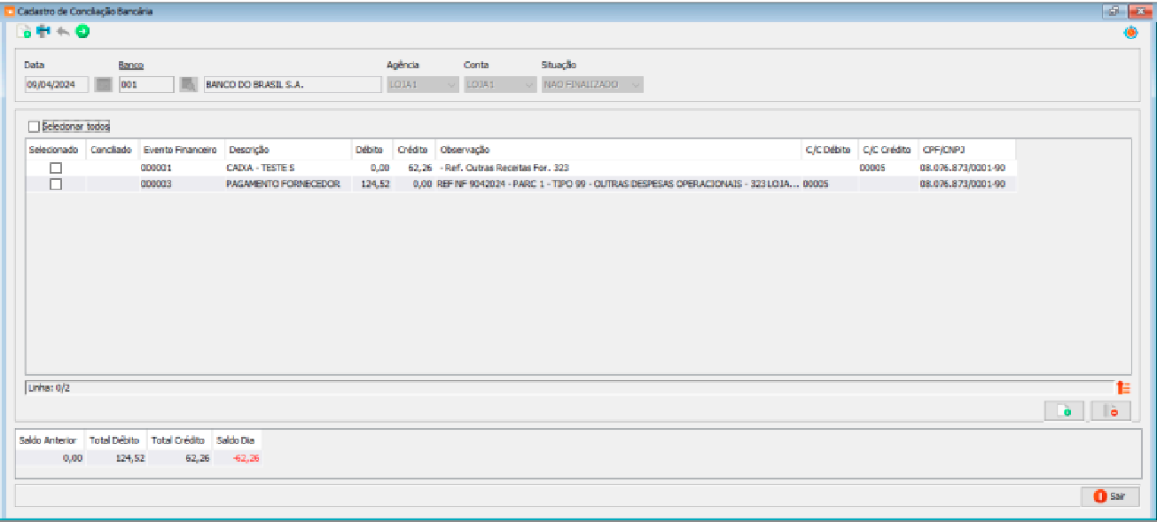
Task: Click the green circular add icon
Action: (x=82, y=32)
